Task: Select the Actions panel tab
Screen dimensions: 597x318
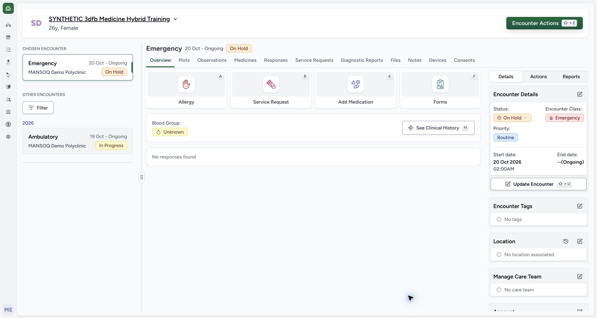Action: pos(538,77)
